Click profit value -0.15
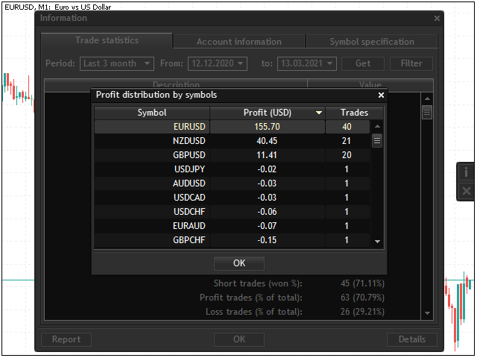The width and height of the screenshot is (477, 358). point(267,240)
